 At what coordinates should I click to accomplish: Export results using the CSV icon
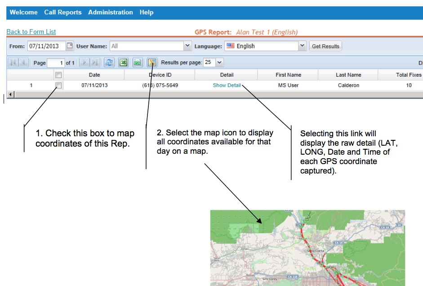point(138,63)
